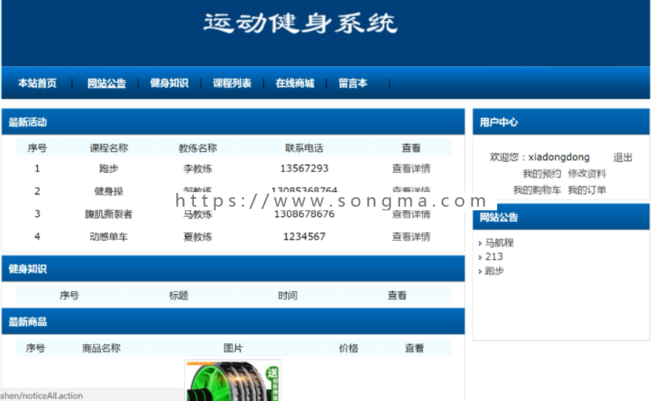
Task: Click the ab wheel product image
Action: [x=233, y=381]
